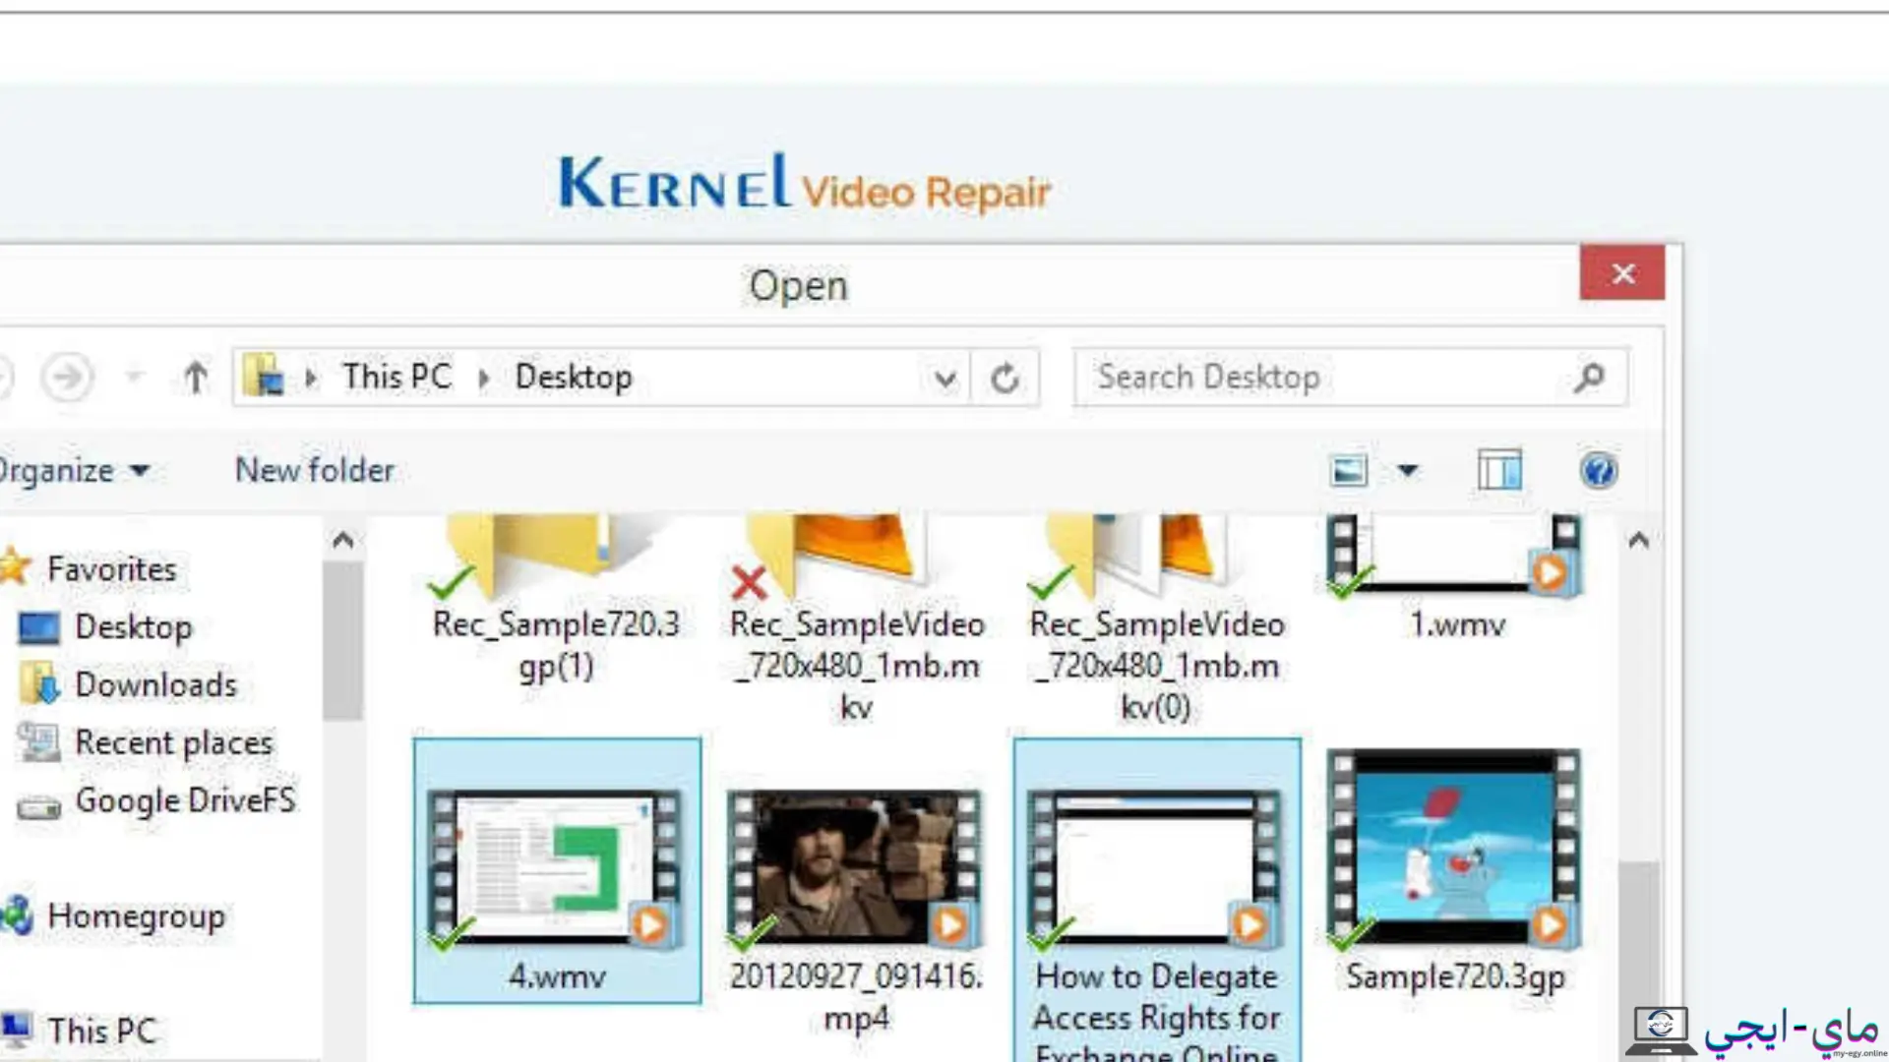Open Downloads in the navigation pane

156,685
